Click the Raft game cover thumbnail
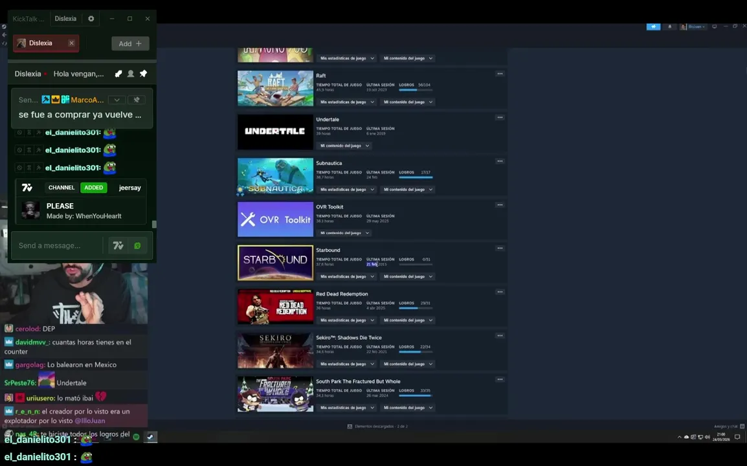747x466 pixels. (275, 88)
